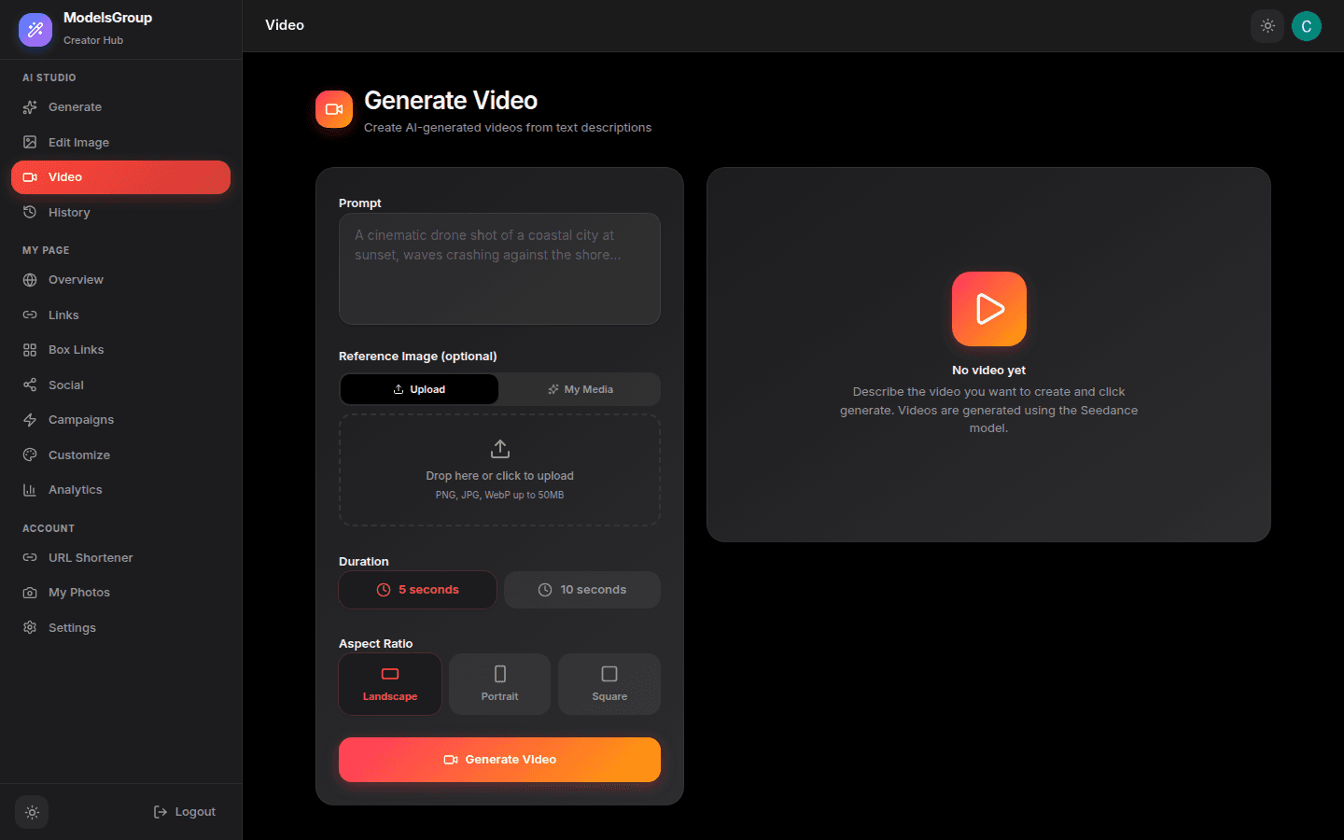Open the Analytics page

pyautogui.click(x=75, y=489)
